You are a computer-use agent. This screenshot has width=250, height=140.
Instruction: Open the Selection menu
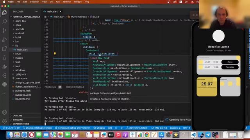point(35,2)
